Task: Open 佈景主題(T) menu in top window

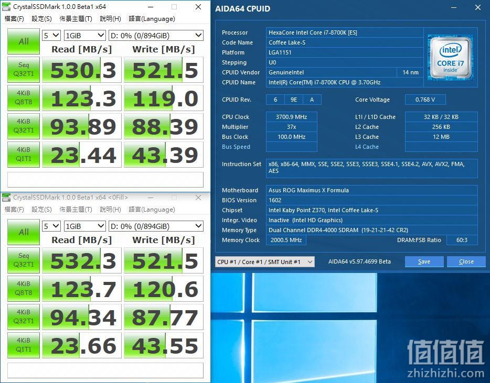Action: [76, 19]
